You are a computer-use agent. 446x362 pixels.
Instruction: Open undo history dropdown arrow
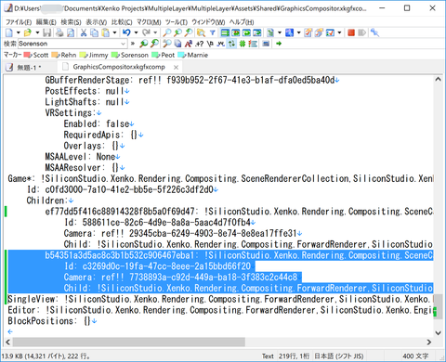[x=136, y=32]
